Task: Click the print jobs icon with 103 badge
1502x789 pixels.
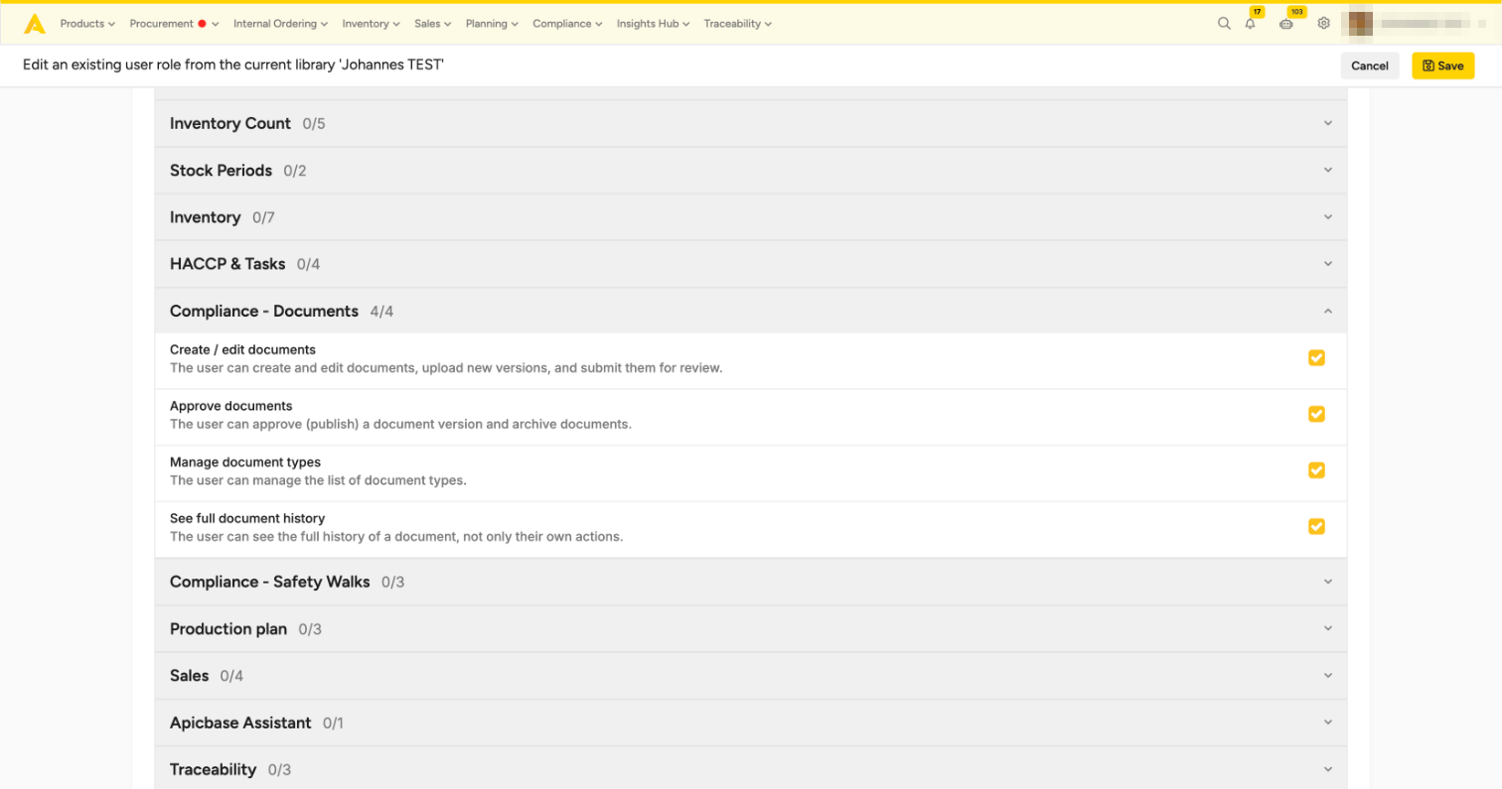Action: (1286, 24)
